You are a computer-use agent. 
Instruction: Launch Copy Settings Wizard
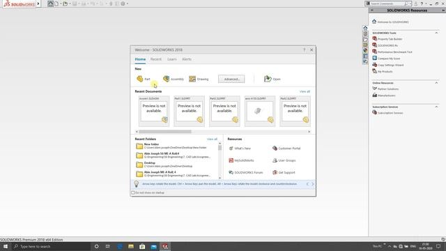click(x=387, y=65)
